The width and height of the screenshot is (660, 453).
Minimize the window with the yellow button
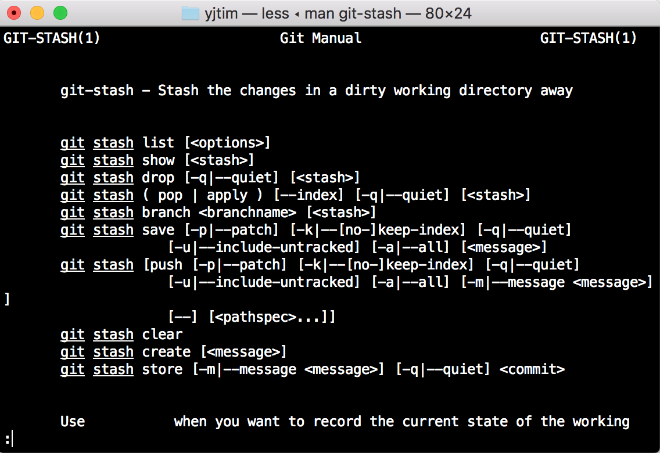point(37,13)
